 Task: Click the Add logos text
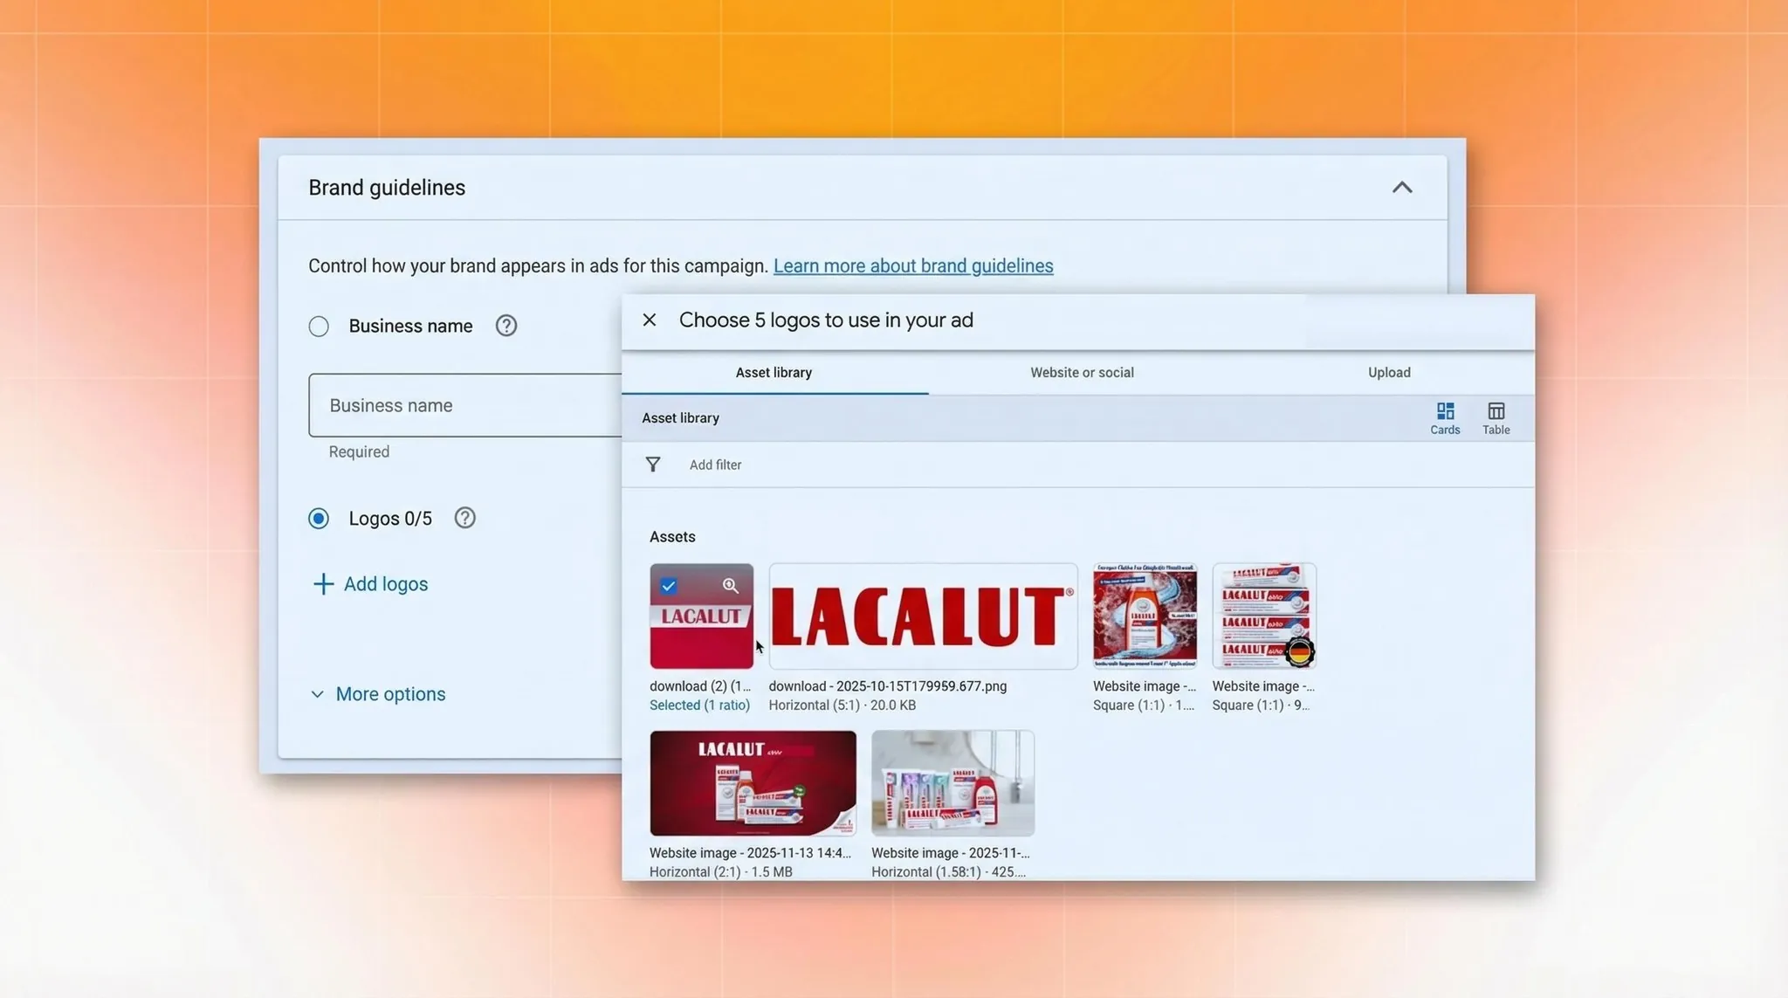click(x=386, y=584)
